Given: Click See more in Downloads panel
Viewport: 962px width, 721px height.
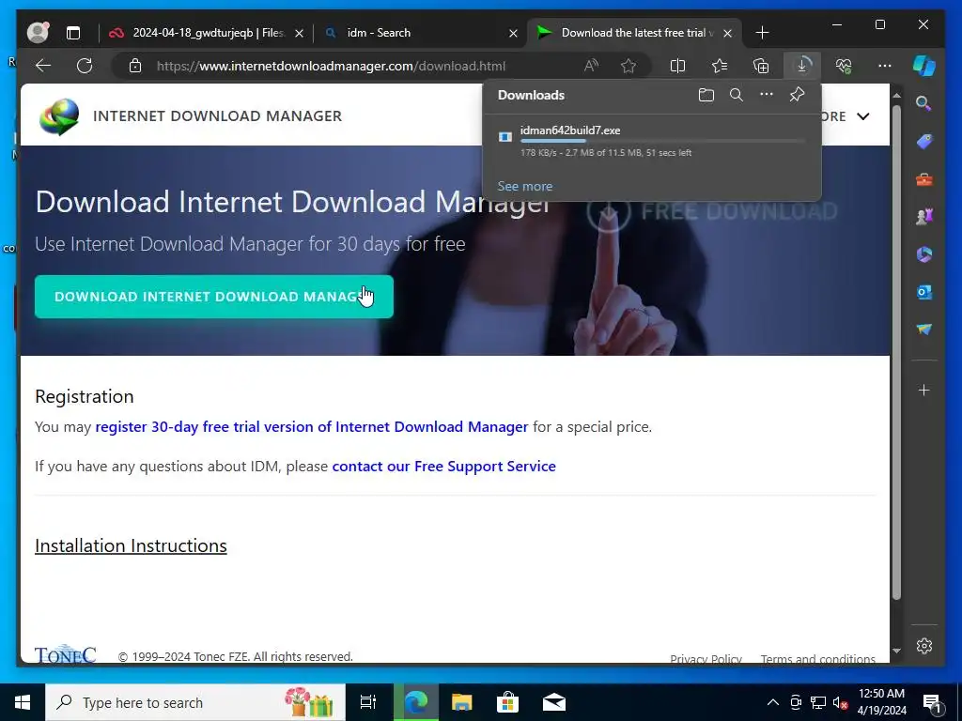Looking at the screenshot, I should (524, 186).
